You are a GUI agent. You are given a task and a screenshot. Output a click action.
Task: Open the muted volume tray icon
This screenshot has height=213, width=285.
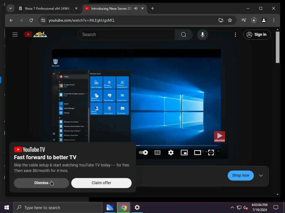point(245,207)
